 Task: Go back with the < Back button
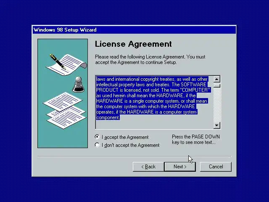pyautogui.click(x=148, y=167)
